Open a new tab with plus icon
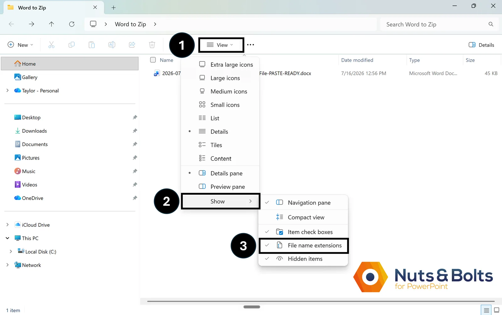This screenshot has width=502, height=315. [114, 8]
